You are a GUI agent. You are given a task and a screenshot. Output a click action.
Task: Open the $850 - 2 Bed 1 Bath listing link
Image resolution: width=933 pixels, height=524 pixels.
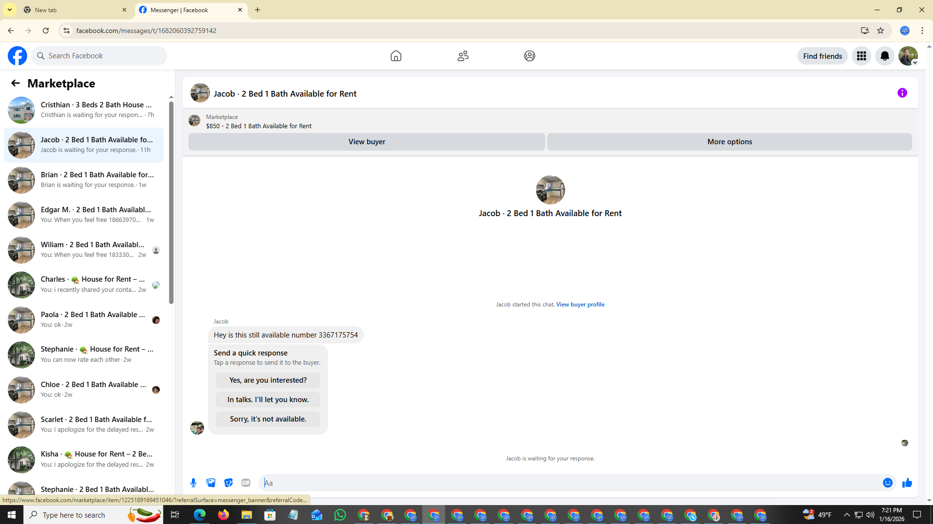[x=259, y=126]
